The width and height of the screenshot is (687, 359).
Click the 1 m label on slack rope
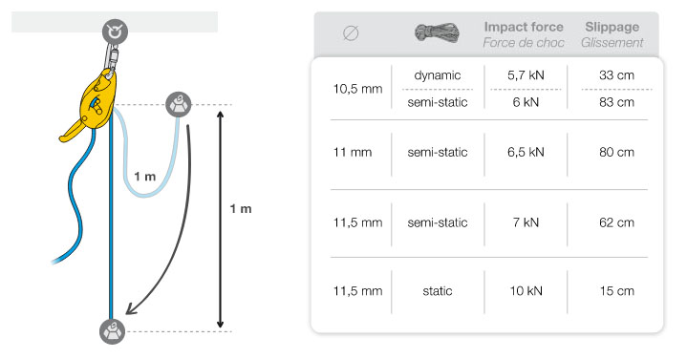tap(145, 177)
